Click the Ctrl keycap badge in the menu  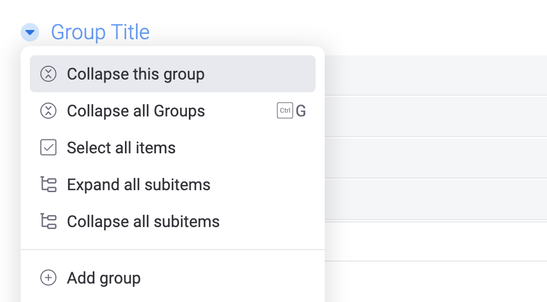(285, 111)
